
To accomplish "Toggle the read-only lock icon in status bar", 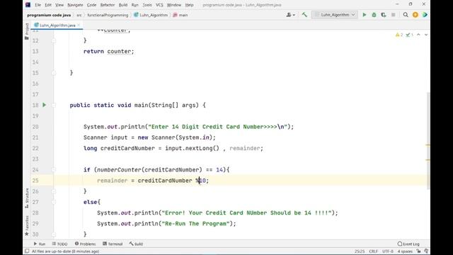I will (418, 251).
